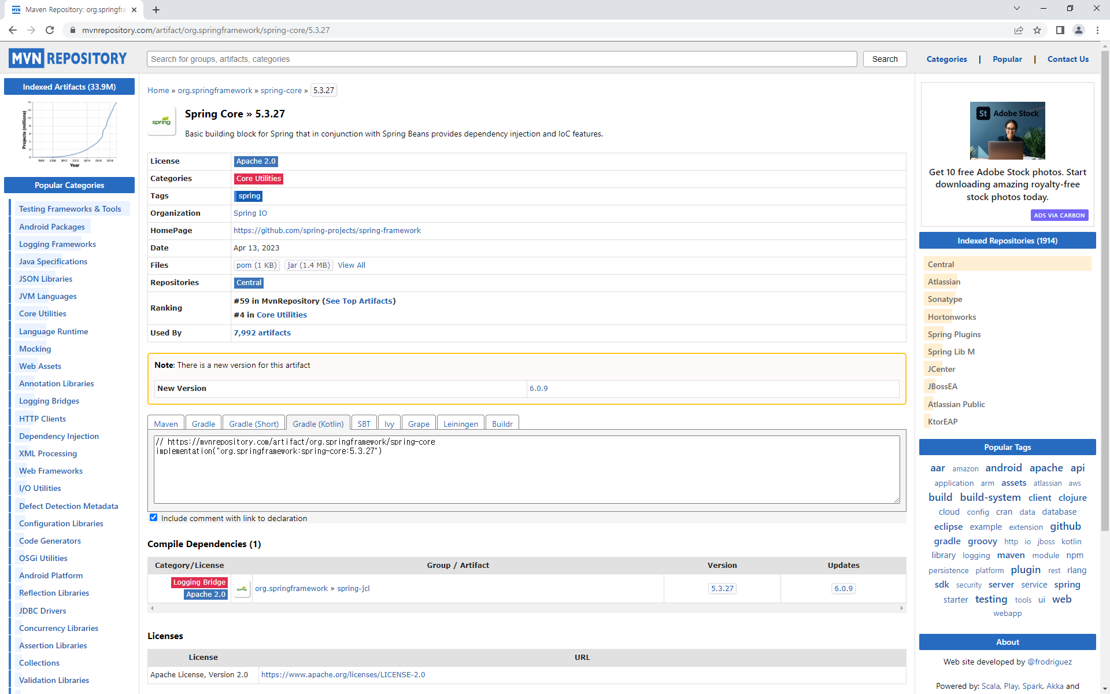The width and height of the screenshot is (1110, 694).
Task: Download the jar (1.4 MB) file
Action: tap(308, 265)
